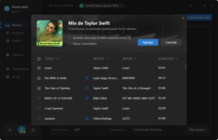Click the mail envelope icon in sidebar
The height and width of the screenshot is (140, 218).
[x=33, y=130]
